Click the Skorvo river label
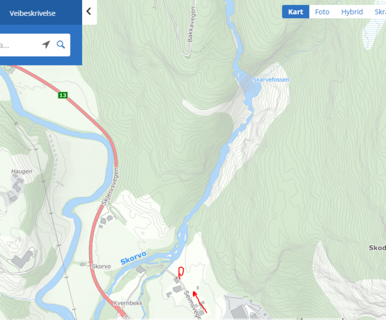The width and height of the screenshot is (386, 320). (x=133, y=258)
